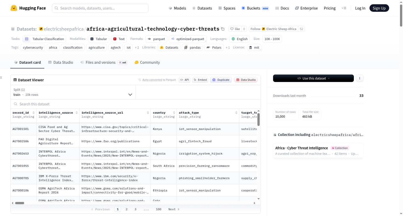Screen dimensions: 403x216
Task: Click the search magnifier in Search this dataset
Action: 16,104
